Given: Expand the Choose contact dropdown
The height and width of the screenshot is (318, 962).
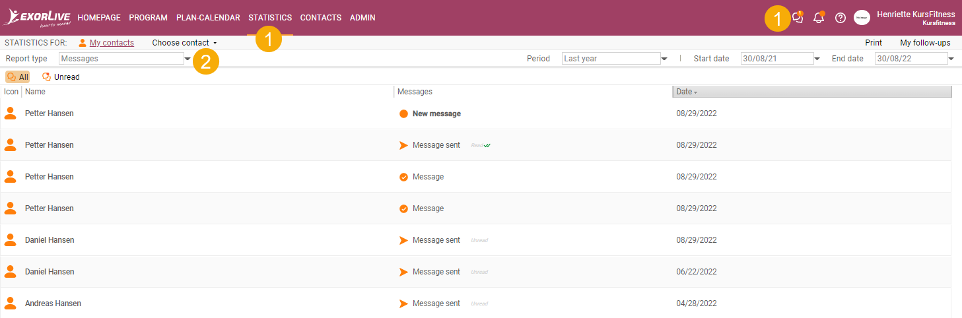Looking at the screenshot, I should click(184, 43).
